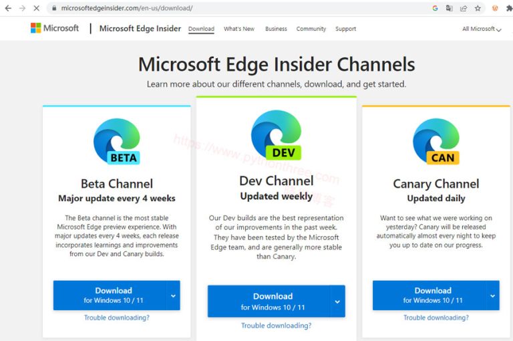Click the Edge Canary logo
Screen dimensions: 513x341
[436, 141]
